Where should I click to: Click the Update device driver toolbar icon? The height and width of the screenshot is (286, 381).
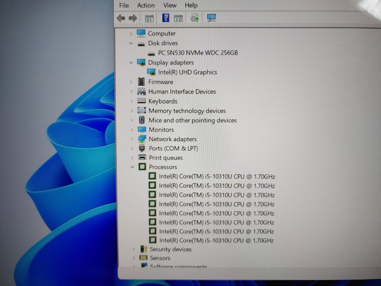195,18
